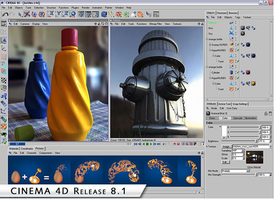Open the Cameras menu in the viewport
The image size is (274, 199).
click(25, 24)
